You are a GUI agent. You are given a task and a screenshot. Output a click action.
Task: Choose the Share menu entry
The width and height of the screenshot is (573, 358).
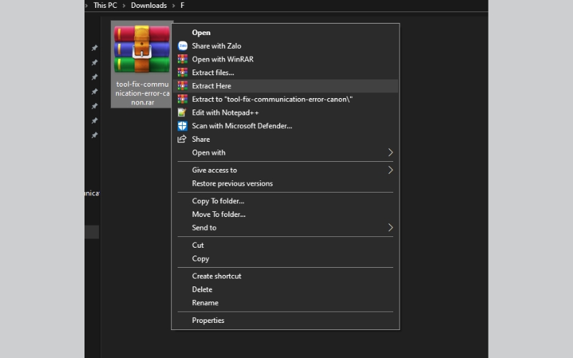coord(285,139)
